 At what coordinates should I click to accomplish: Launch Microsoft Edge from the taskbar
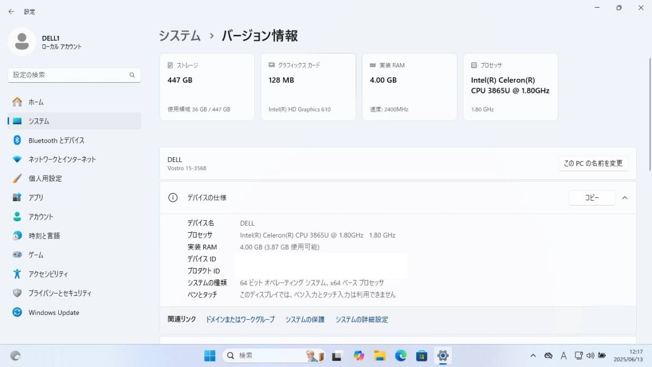point(401,356)
